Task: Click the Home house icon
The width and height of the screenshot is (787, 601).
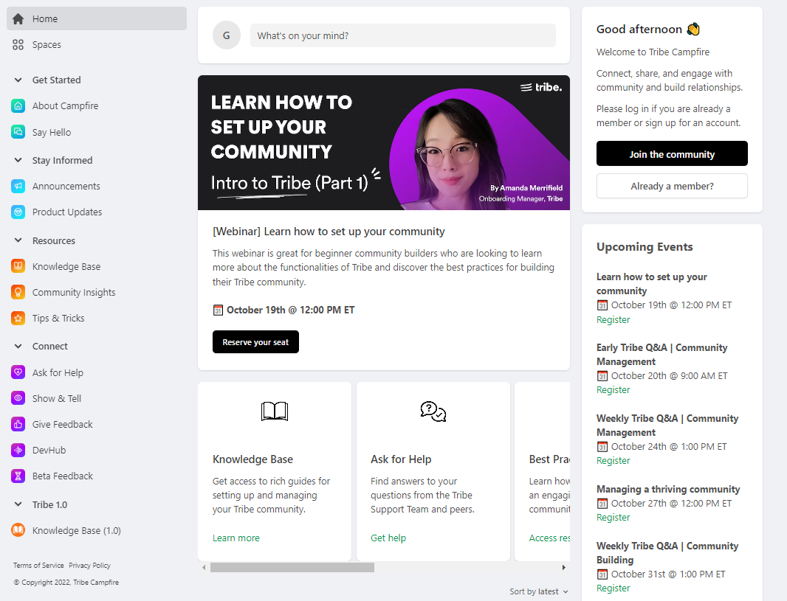Action: 18,19
